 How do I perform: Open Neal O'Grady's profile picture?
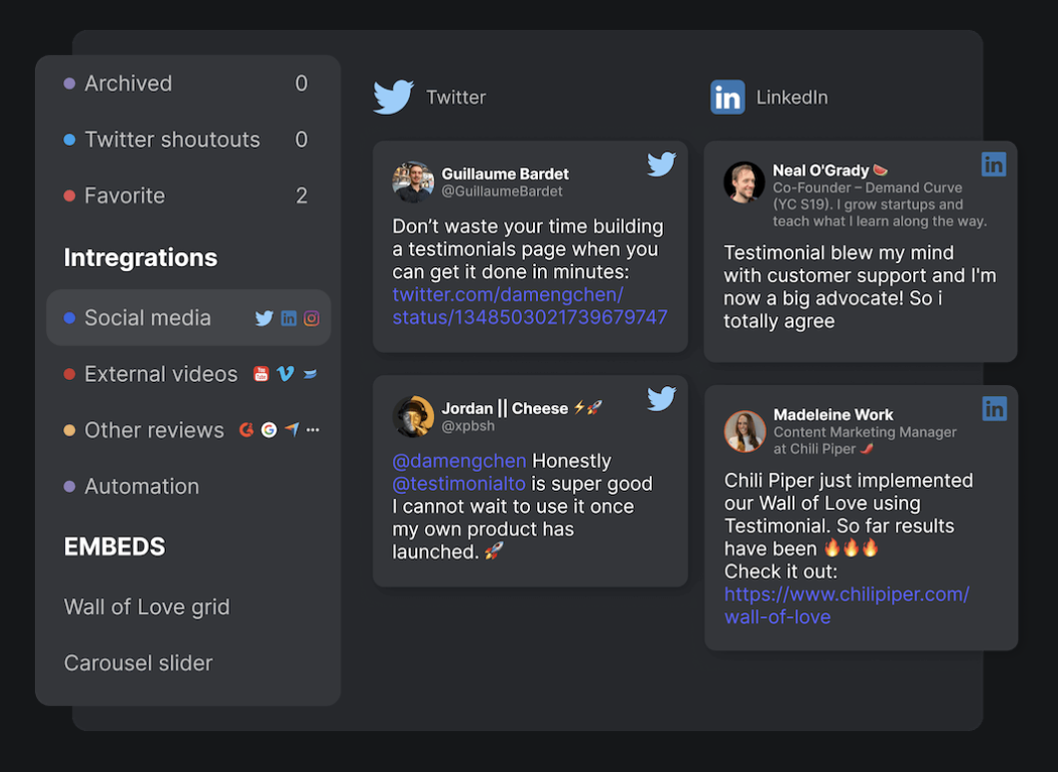click(745, 183)
